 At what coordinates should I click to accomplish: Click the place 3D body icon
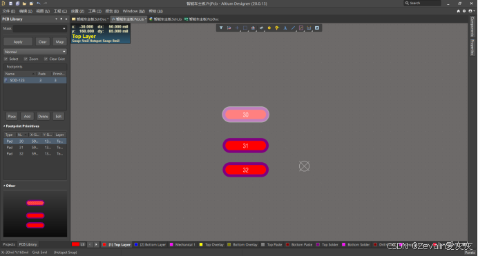coord(261,28)
